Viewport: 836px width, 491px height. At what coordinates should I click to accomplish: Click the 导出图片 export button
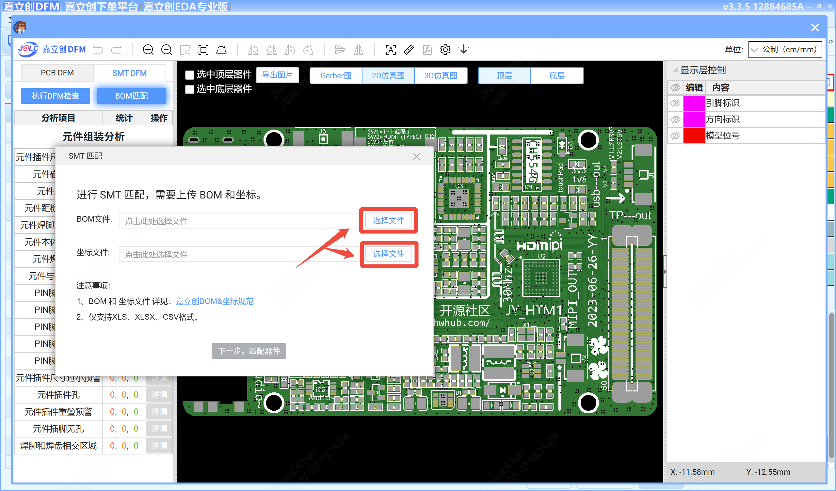tap(277, 75)
